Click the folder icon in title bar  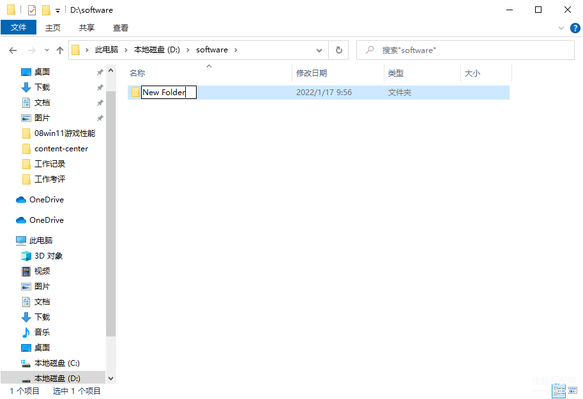tap(11, 10)
